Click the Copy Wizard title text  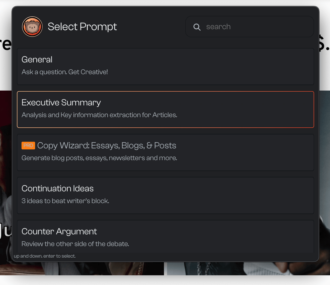point(107,146)
